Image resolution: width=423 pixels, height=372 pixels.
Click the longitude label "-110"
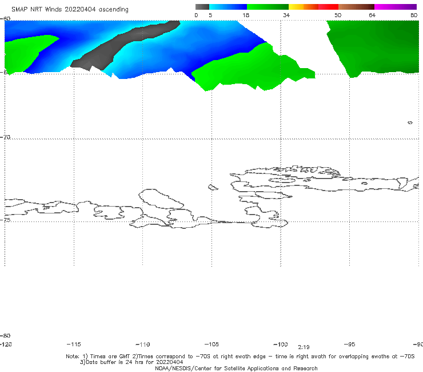click(143, 345)
